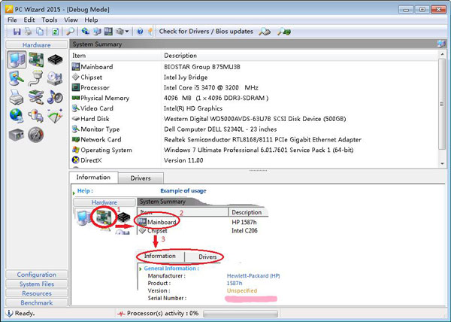Click the magnifying glass search toolbar icon

(70, 32)
